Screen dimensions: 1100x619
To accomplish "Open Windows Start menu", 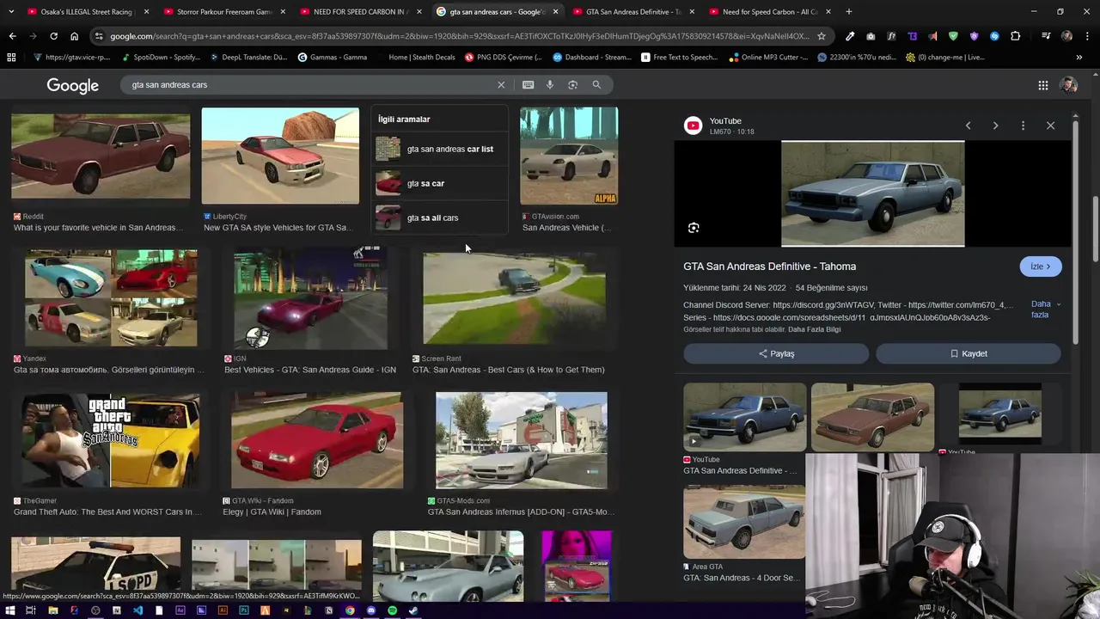I will (x=9, y=610).
